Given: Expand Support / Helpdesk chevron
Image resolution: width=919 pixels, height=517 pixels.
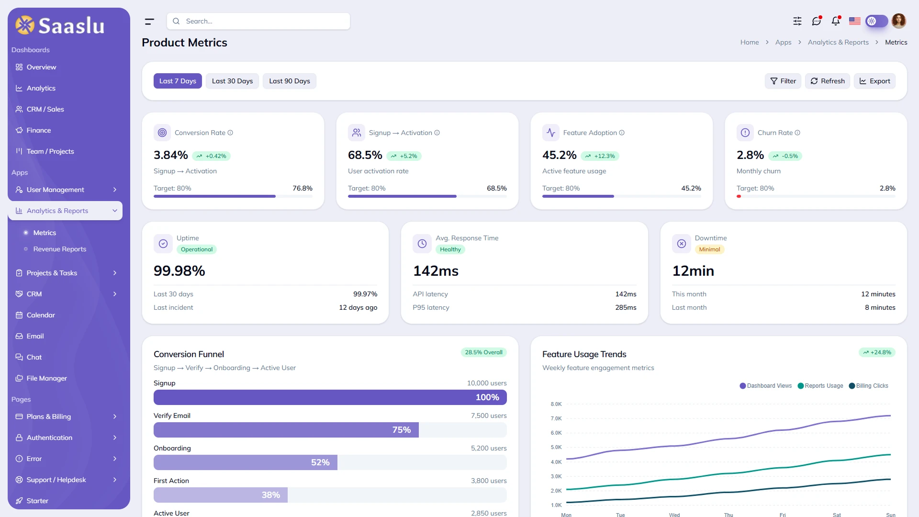Looking at the screenshot, I should coord(115,480).
